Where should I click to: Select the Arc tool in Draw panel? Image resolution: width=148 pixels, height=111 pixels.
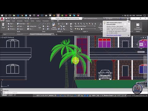point(43,24)
